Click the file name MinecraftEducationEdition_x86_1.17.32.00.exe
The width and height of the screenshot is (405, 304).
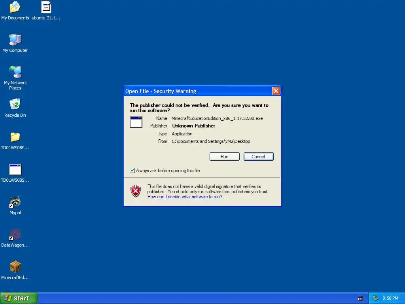pyautogui.click(x=217, y=118)
